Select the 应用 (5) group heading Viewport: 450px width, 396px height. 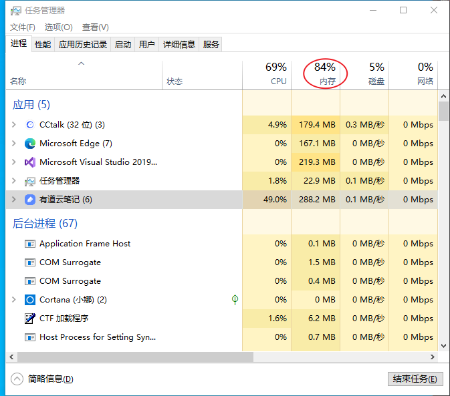pyautogui.click(x=31, y=105)
